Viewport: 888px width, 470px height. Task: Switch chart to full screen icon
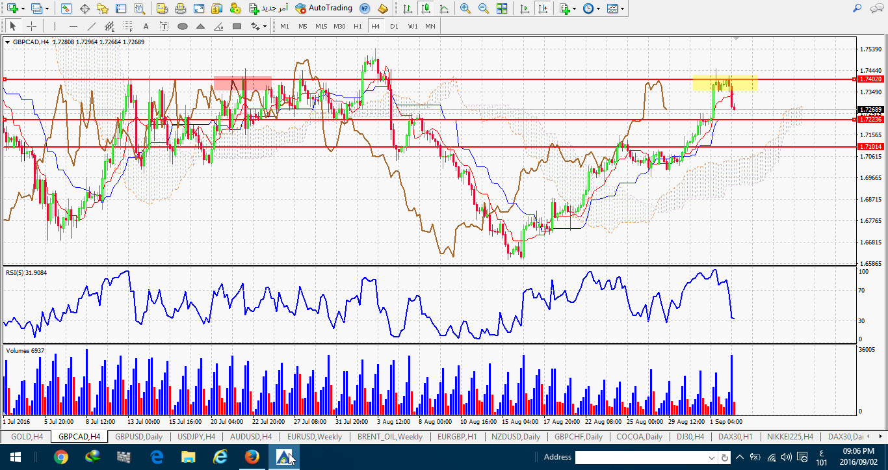199,8
